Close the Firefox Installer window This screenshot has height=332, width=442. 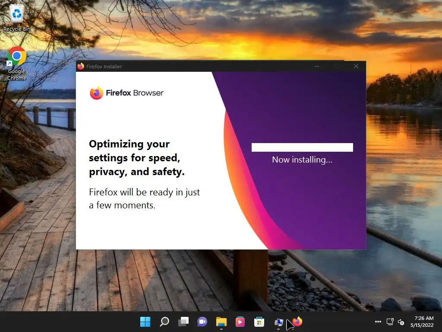[x=356, y=66]
